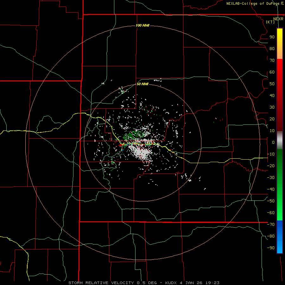Click the 10 value on velocity scale
The width and height of the screenshot is (285, 285).
pyautogui.click(x=272, y=131)
